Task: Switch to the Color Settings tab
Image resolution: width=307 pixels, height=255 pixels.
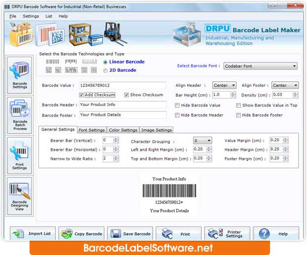Action: (123, 130)
